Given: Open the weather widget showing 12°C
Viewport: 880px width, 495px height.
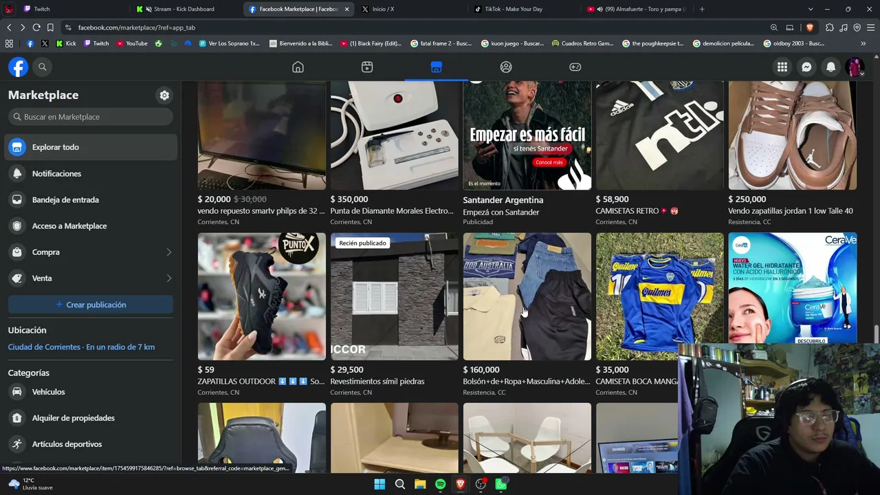Looking at the screenshot, I should coord(31,484).
